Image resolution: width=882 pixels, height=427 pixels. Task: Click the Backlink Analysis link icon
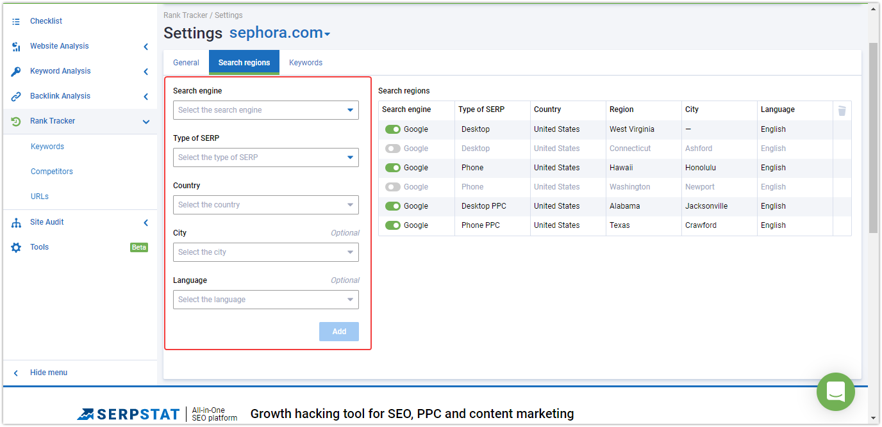[x=16, y=97]
